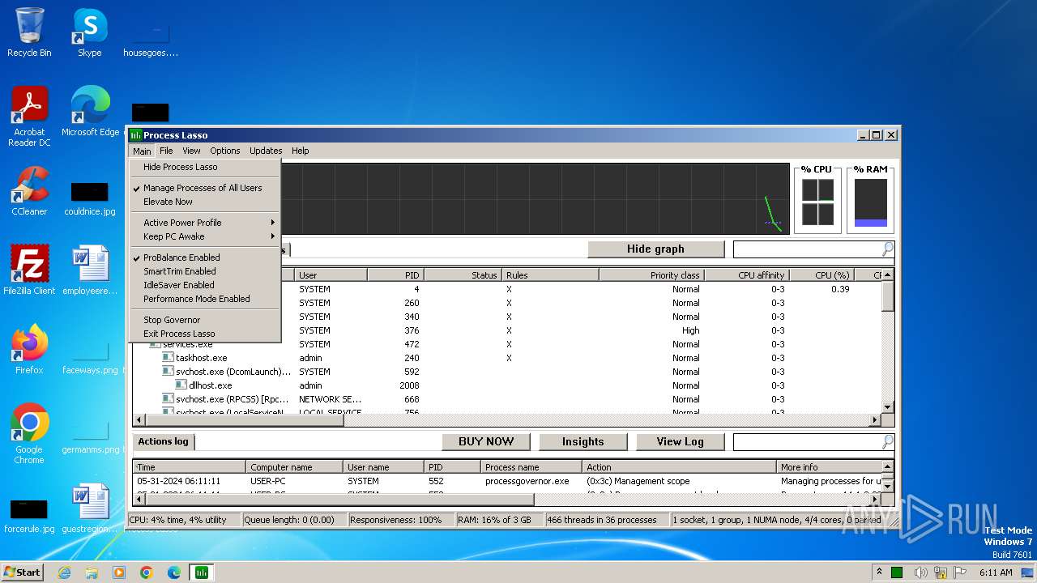
Task: Click the Process Lasso title bar icon
Action: [x=136, y=135]
